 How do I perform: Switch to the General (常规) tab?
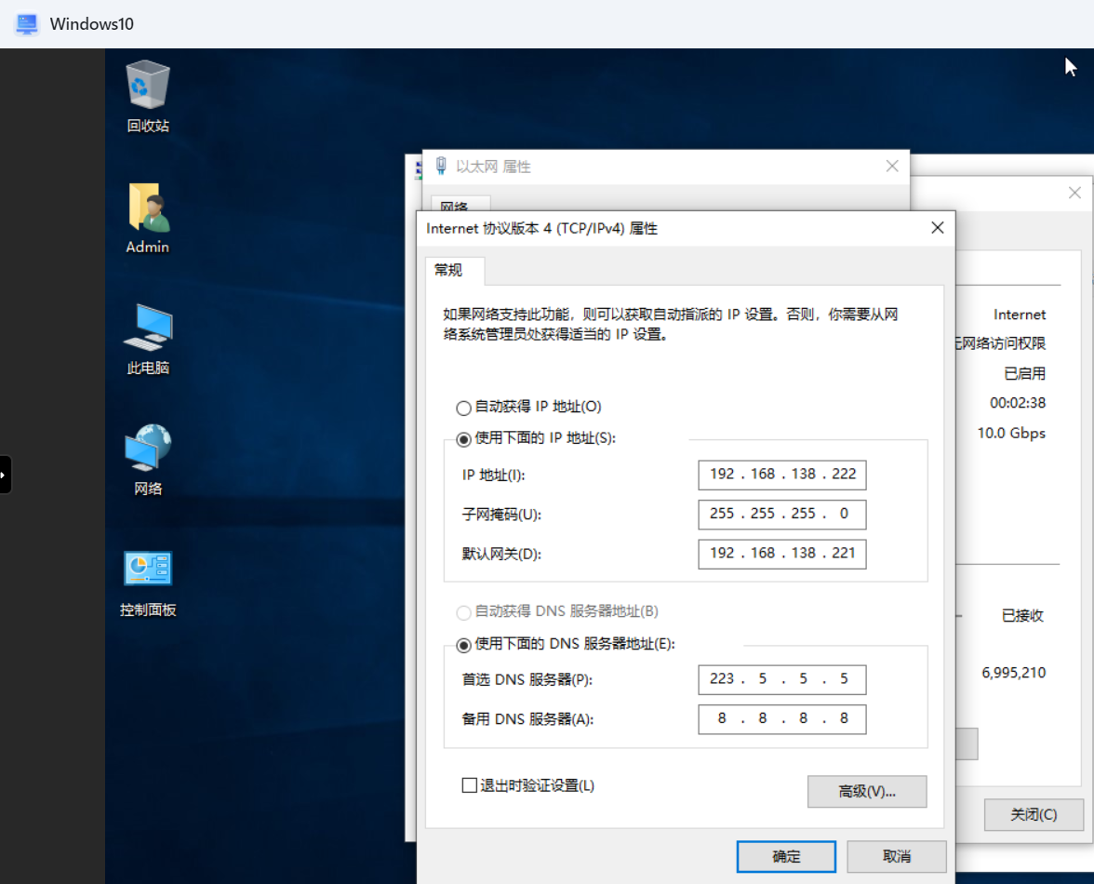tap(448, 271)
